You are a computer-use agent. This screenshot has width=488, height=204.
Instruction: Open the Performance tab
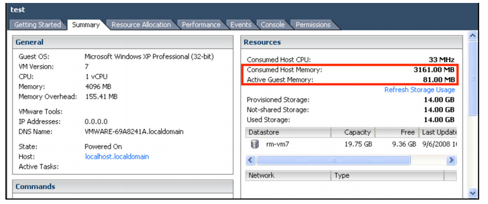pos(201,25)
